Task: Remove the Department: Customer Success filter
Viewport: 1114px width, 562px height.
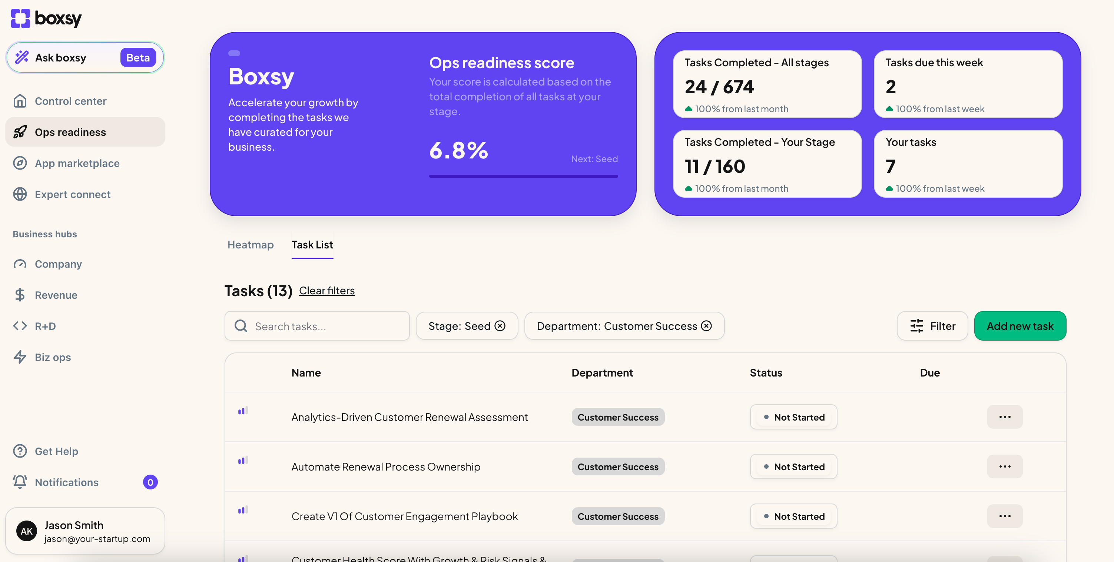Action: [x=706, y=326]
